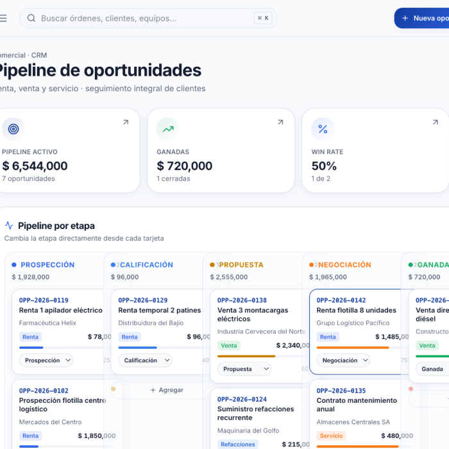Click Renta tag on Grupo Logístico Pacífico card

(x=328, y=337)
